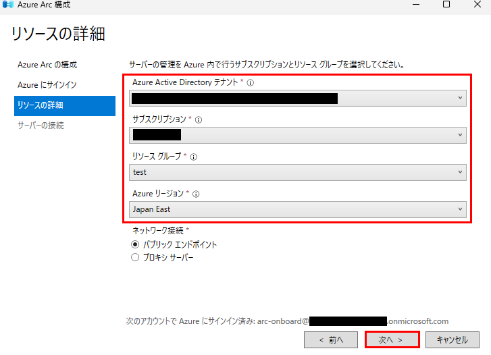Open the リソース グループ dropdown showing test
The height and width of the screenshot is (355, 491).
coord(297,172)
